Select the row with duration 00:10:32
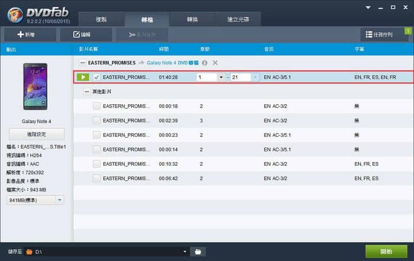Screen dimensions: 414x261 (244, 164)
